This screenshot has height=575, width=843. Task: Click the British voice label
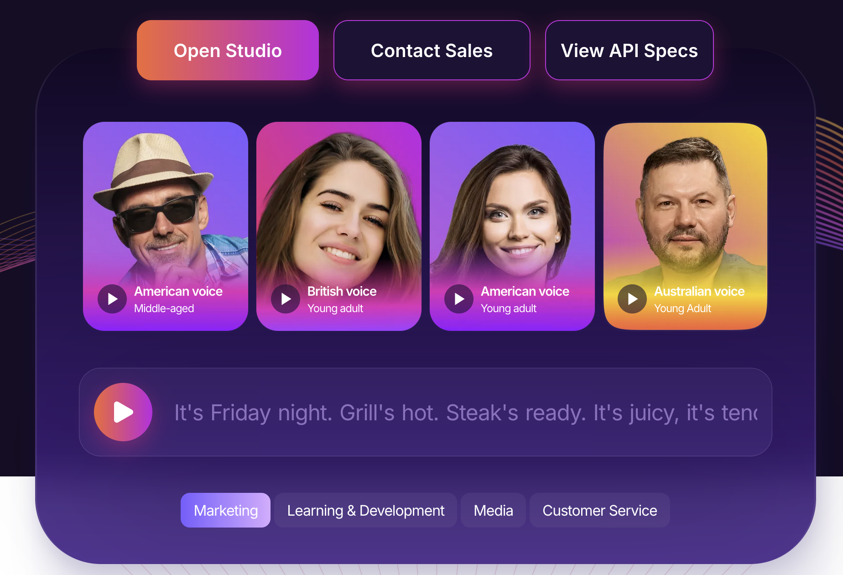tap(342, 291)
